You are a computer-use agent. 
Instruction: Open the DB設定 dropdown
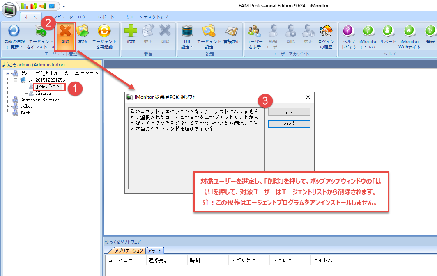[187, 37]
